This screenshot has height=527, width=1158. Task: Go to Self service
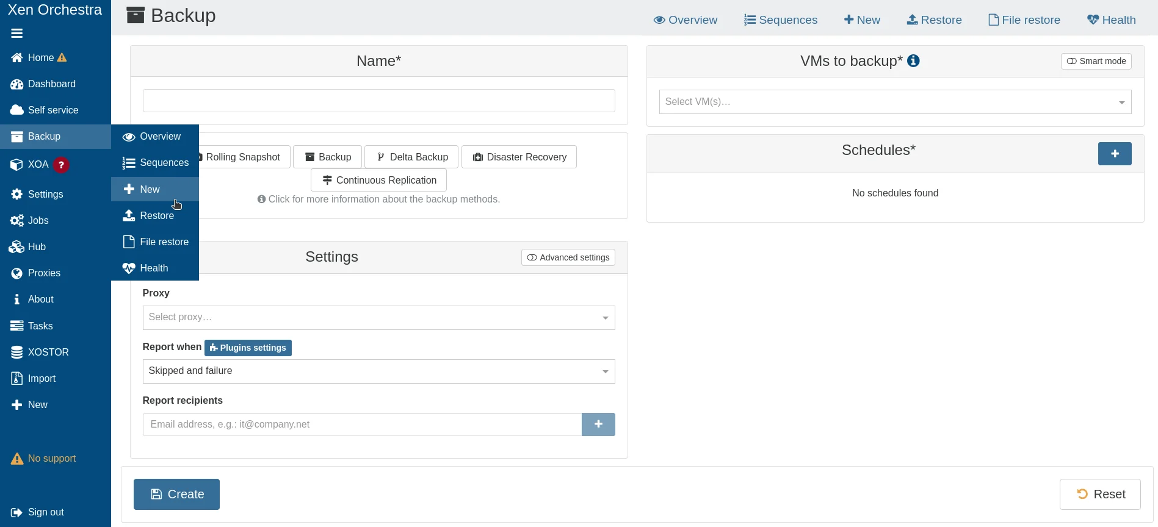coord(44,110)
